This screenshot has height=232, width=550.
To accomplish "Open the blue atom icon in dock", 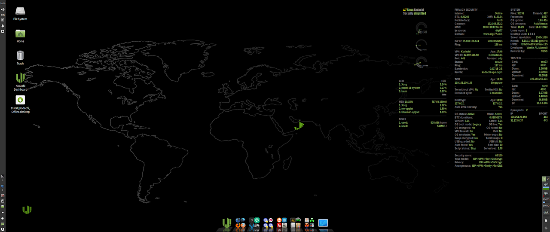I will (284, 220).
